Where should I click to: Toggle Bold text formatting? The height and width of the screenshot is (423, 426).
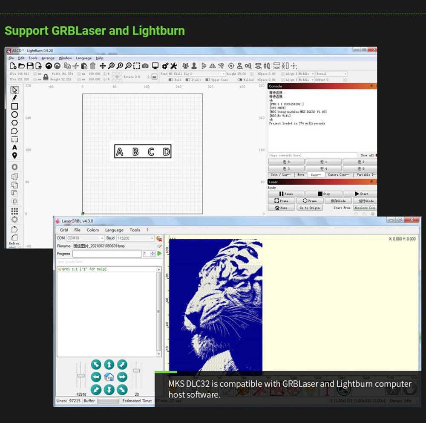click(x=171, y=80)
